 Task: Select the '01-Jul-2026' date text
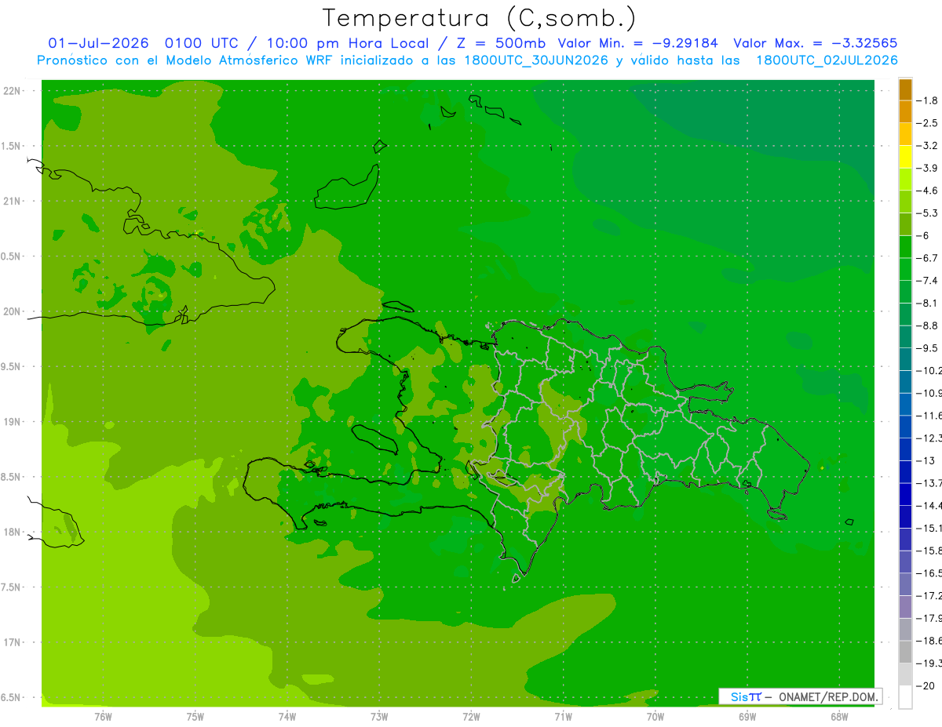[x=98, y=43]
